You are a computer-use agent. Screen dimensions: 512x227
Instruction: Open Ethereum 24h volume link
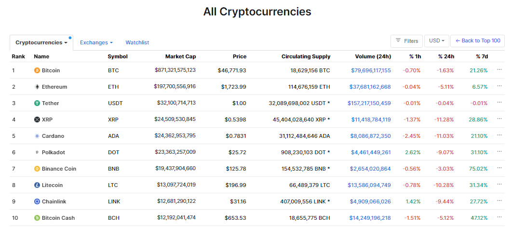point(371,87)
